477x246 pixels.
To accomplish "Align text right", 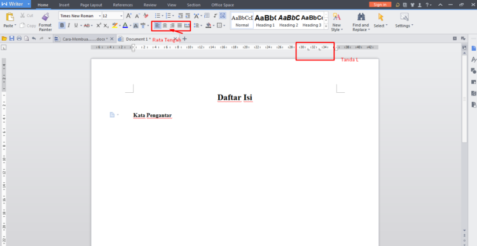I will [x=172, y=25].
